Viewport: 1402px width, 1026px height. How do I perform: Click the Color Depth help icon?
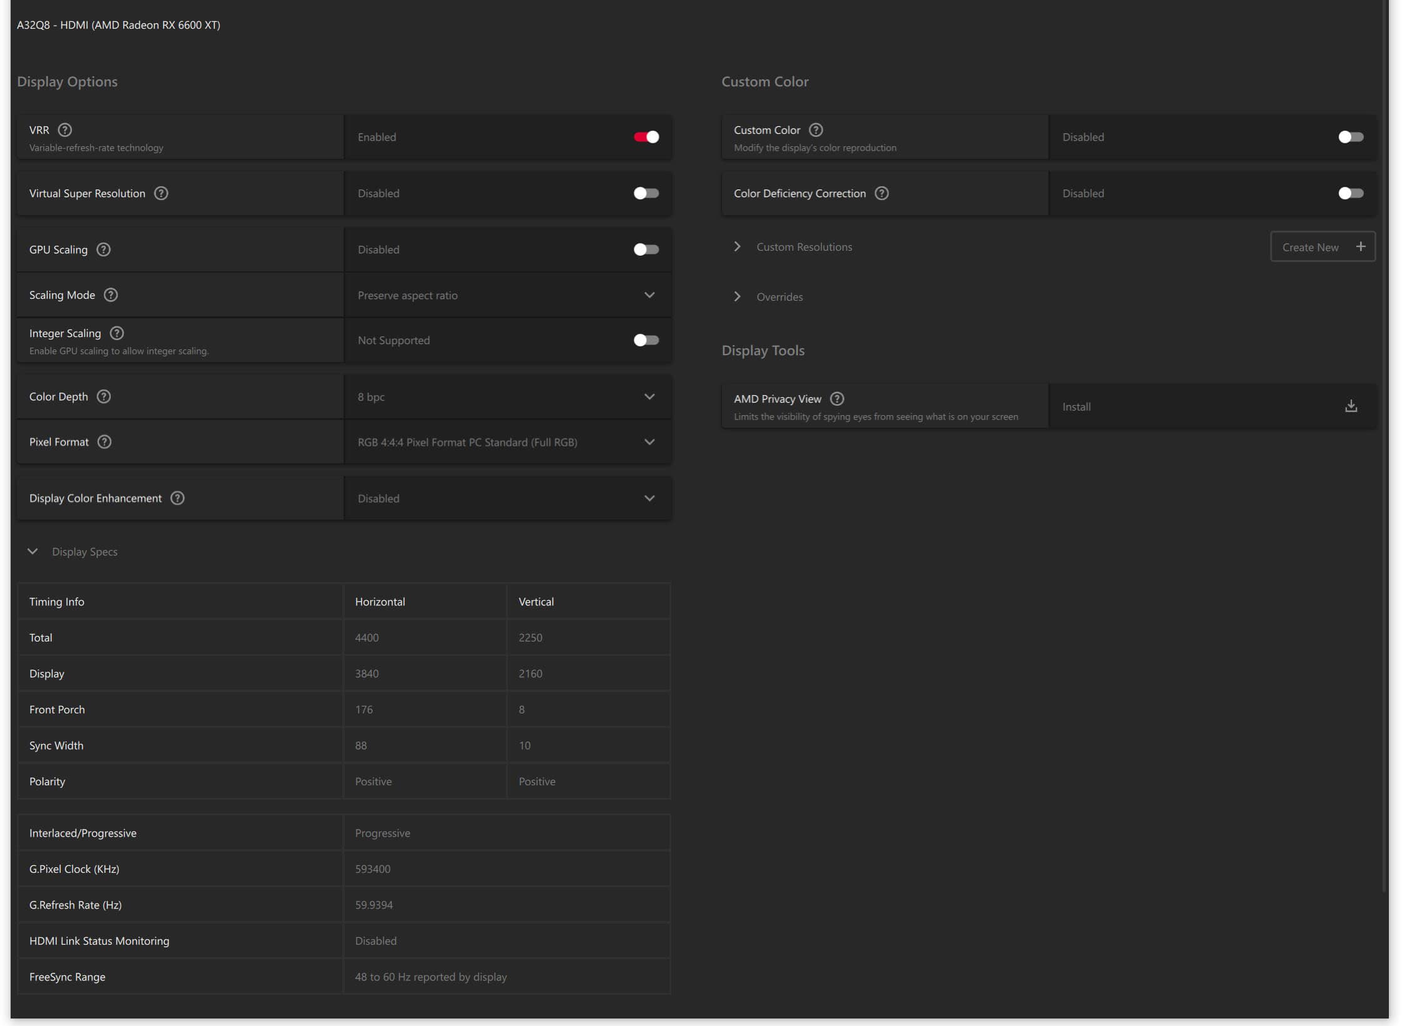tap(104, 396)
